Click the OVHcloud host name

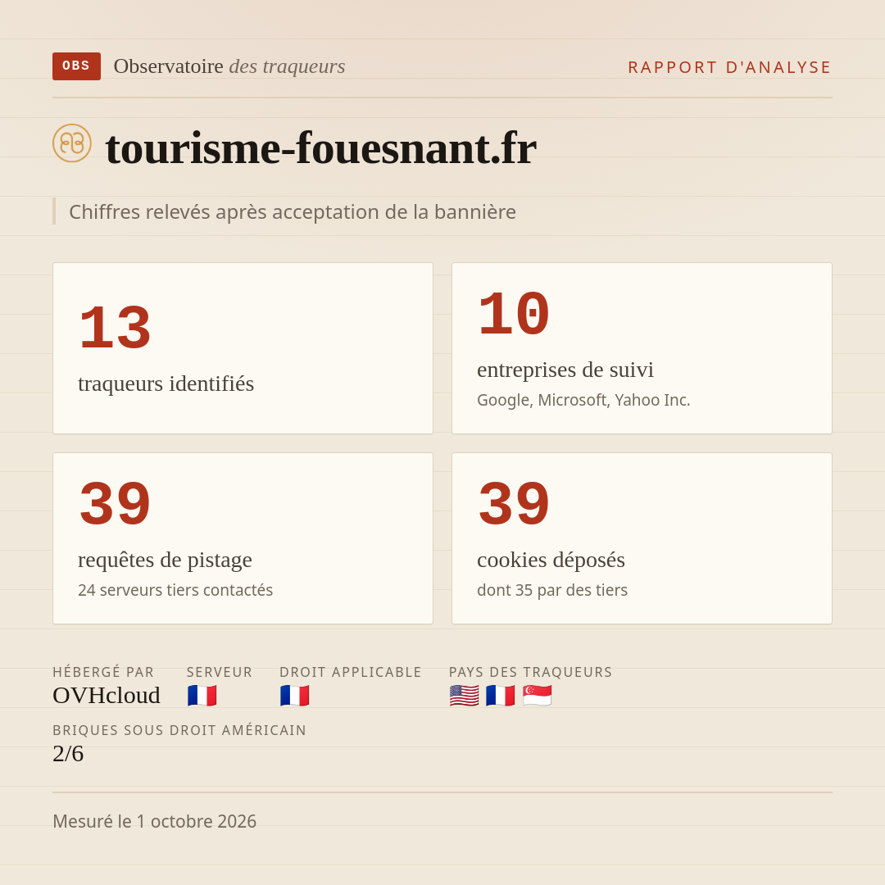point(106,696)
